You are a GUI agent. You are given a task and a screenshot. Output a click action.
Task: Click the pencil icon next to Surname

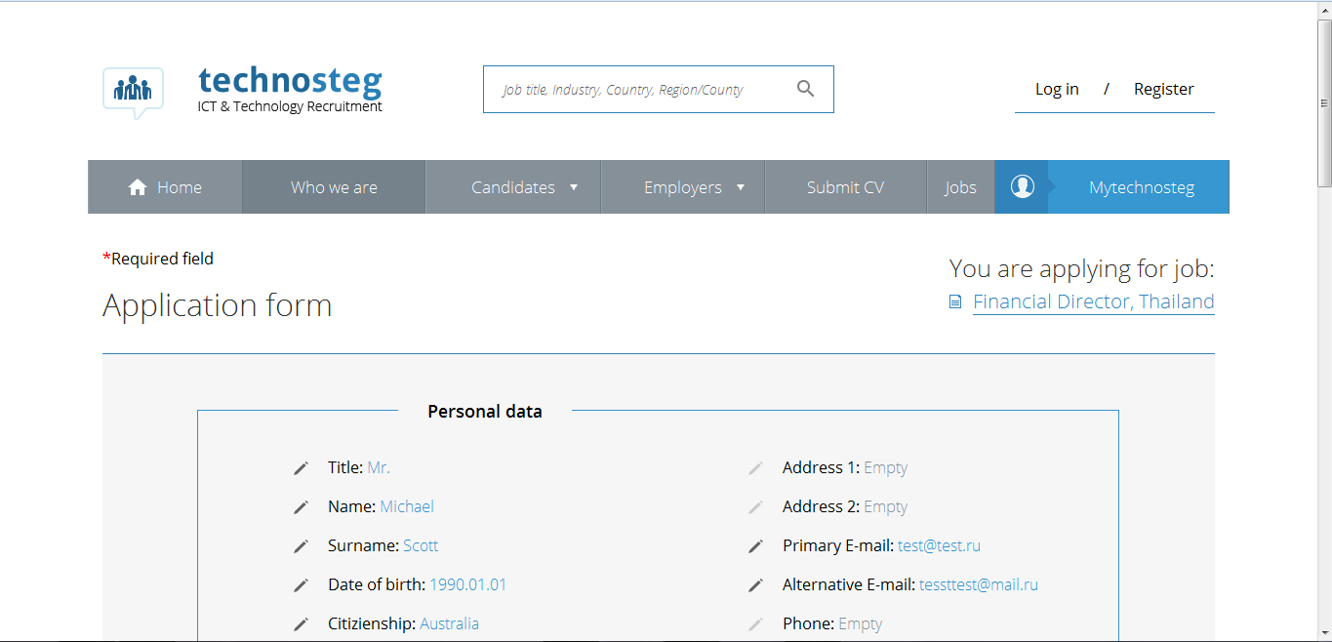point(301,546)
